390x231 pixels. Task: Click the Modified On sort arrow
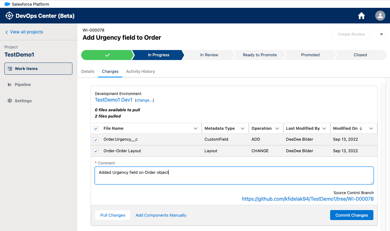click(x=361, y=128)
